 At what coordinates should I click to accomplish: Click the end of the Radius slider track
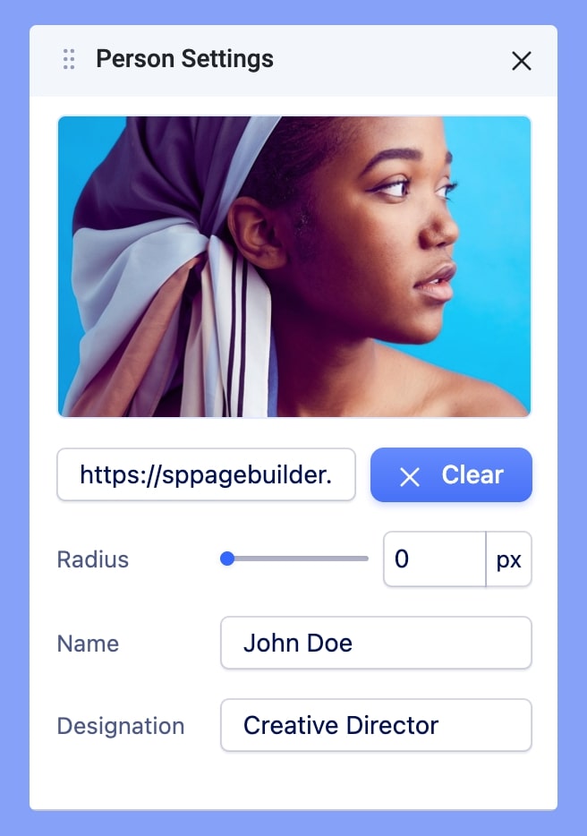click(x=366, y=559)
